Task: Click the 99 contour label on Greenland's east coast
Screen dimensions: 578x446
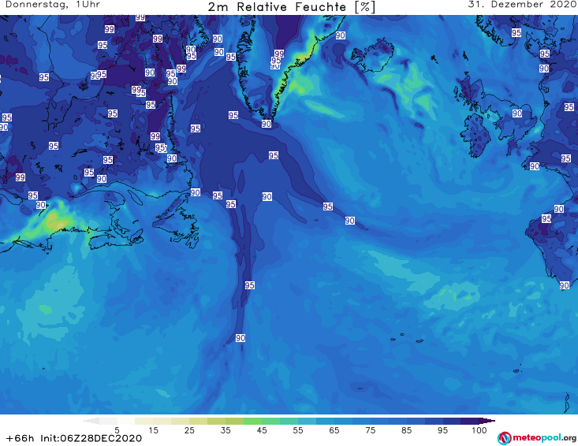Action: click(x=279, y=54)
